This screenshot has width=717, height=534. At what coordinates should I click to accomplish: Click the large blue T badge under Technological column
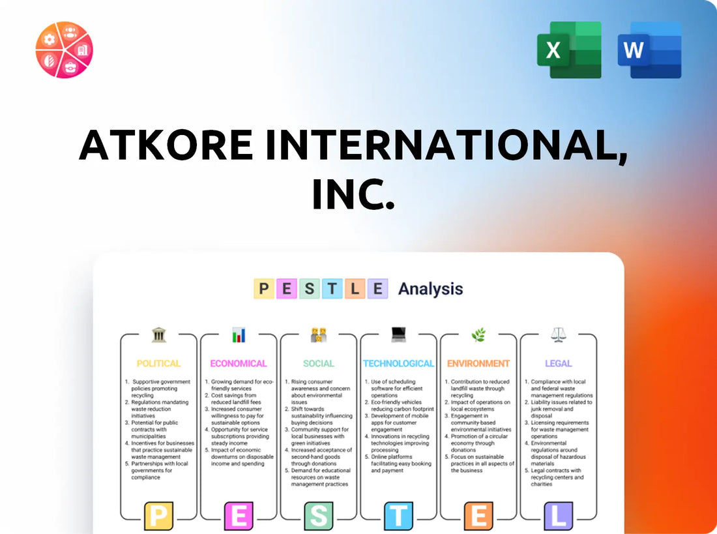pyautogui.click(x=399, y=516)
